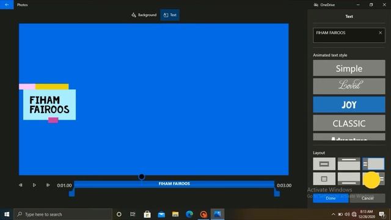The image size is (391, 220).
Task: Open the volume control icon
Action: 347,215
